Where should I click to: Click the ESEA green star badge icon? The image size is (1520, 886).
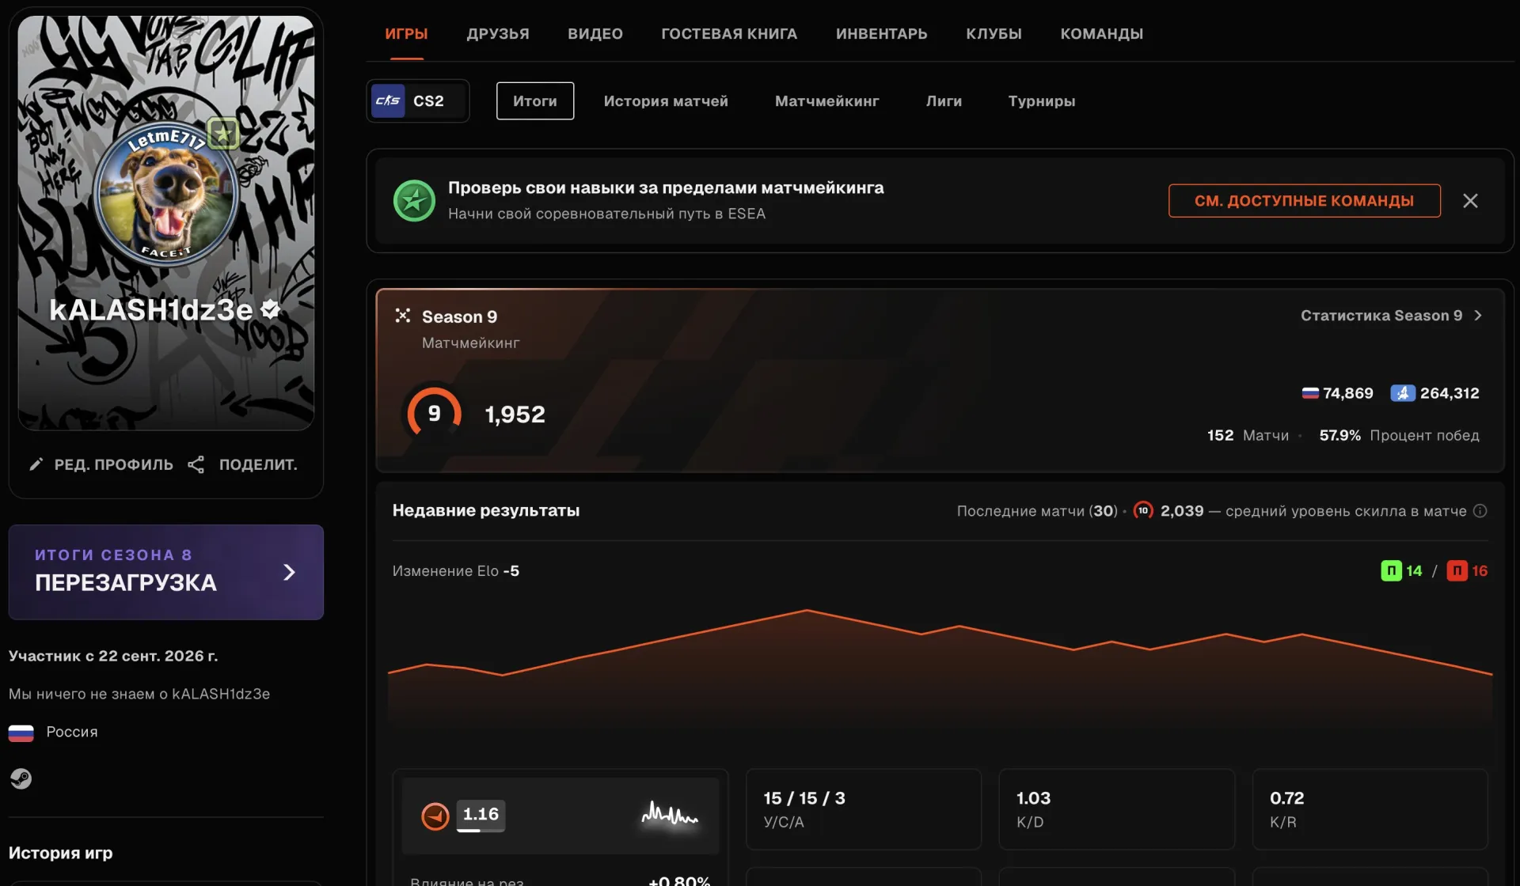click(414, 201)
